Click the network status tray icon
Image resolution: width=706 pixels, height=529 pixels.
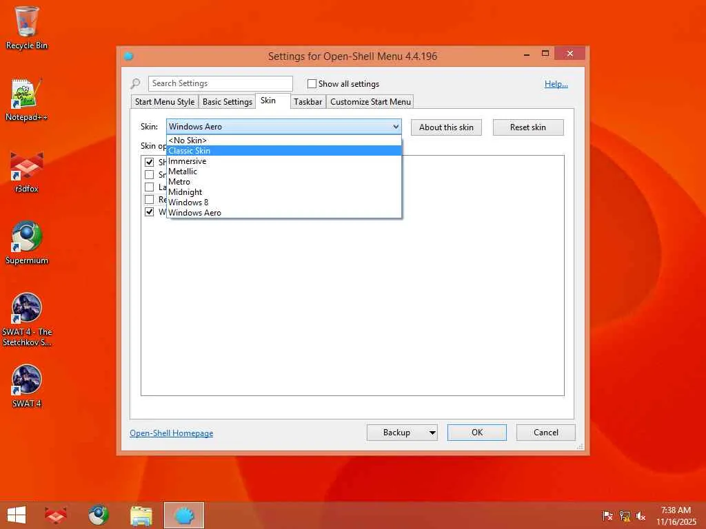point(625,516)
